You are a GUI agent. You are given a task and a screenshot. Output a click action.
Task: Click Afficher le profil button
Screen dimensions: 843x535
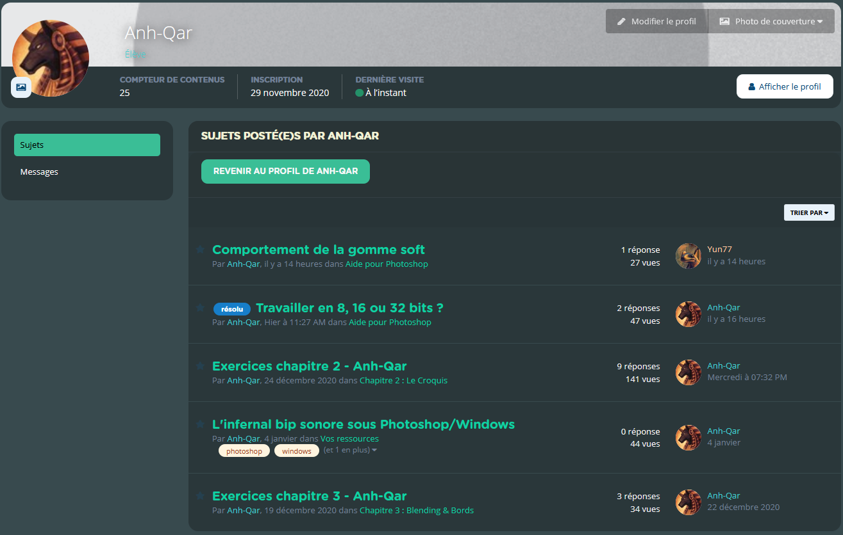pos(785,86)
